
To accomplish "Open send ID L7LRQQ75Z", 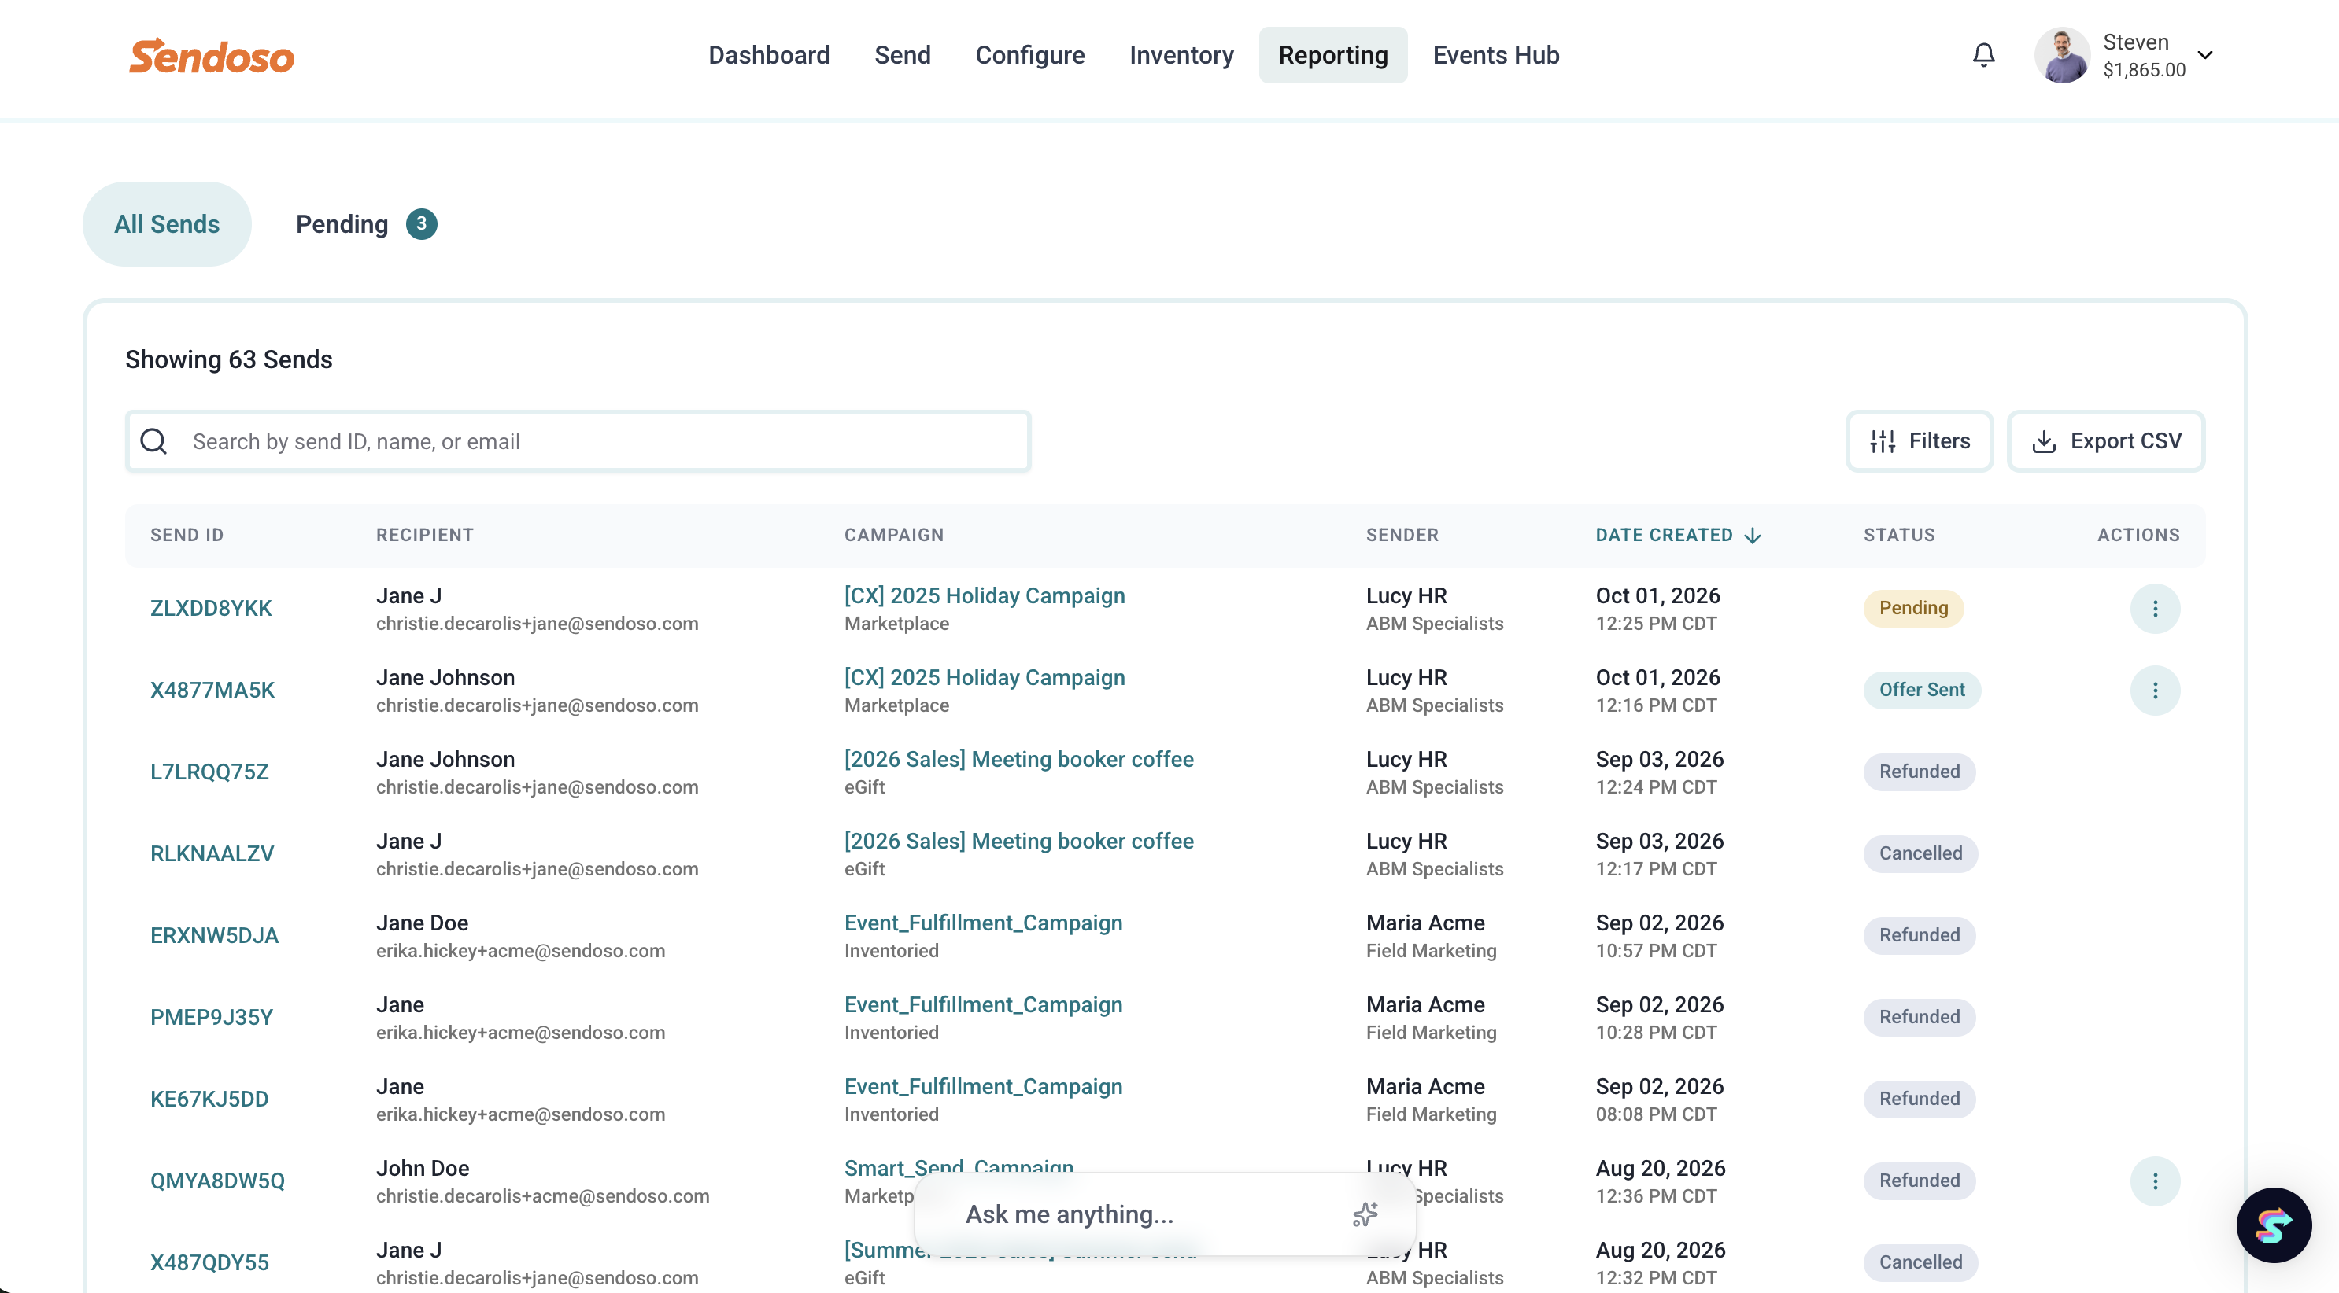I will (210, 772).
